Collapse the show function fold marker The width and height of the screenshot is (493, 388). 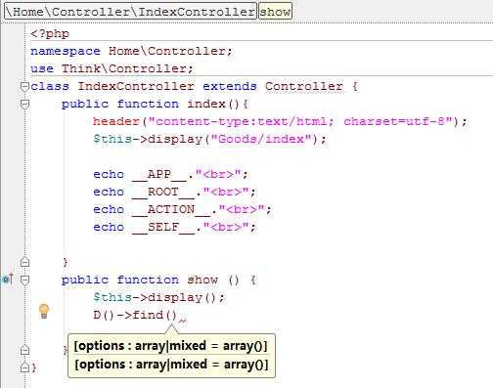click(x=24, y=280)
